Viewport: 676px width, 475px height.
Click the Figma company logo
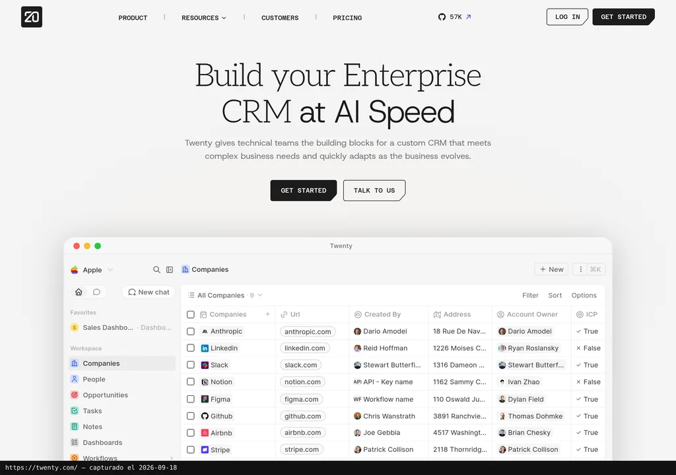point(205,399)
